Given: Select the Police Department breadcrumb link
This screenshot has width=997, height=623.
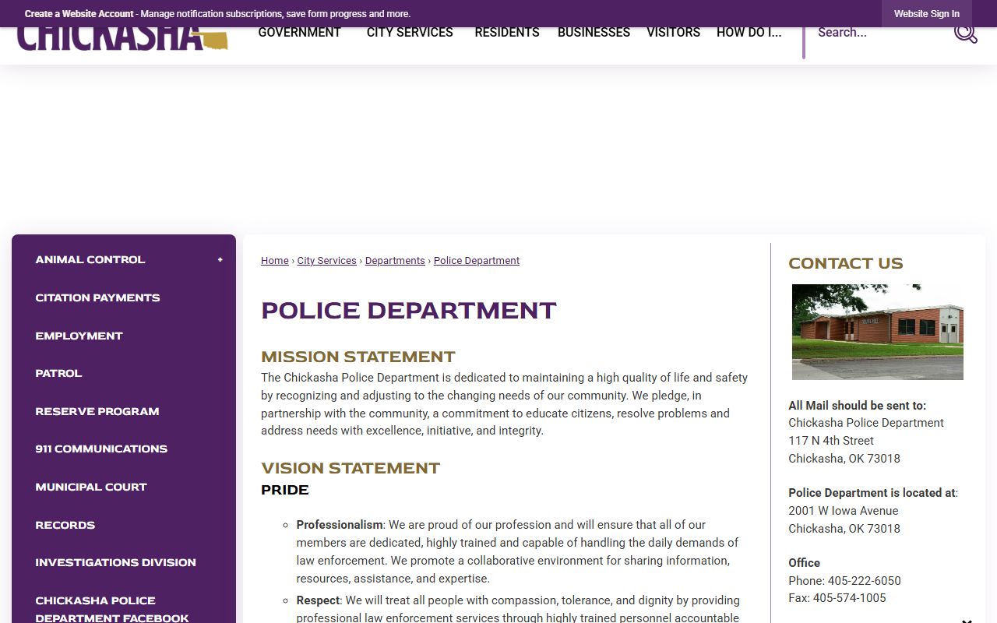Looking at the screenshot, I should tap(477, 261).
